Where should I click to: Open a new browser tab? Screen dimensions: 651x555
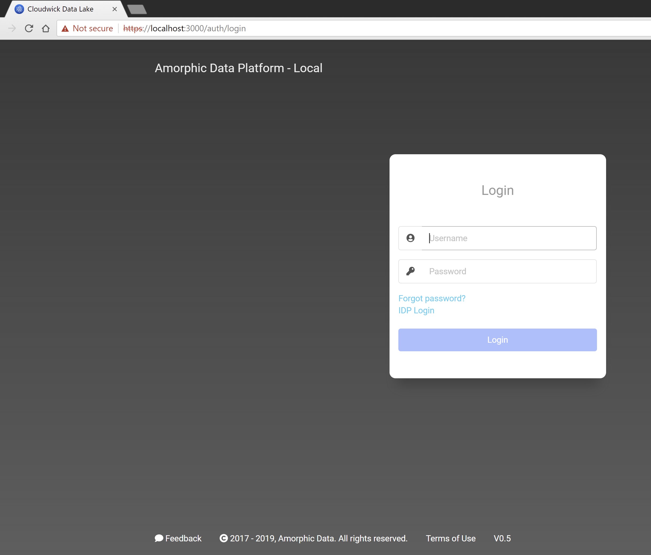click(137, 9)
